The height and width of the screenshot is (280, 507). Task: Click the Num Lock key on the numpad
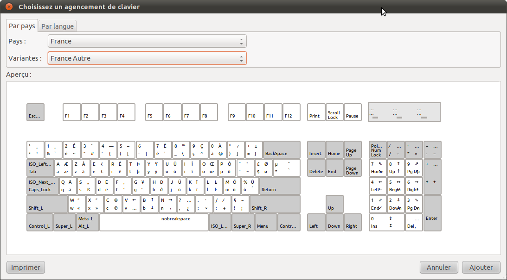tap(377, 149)
